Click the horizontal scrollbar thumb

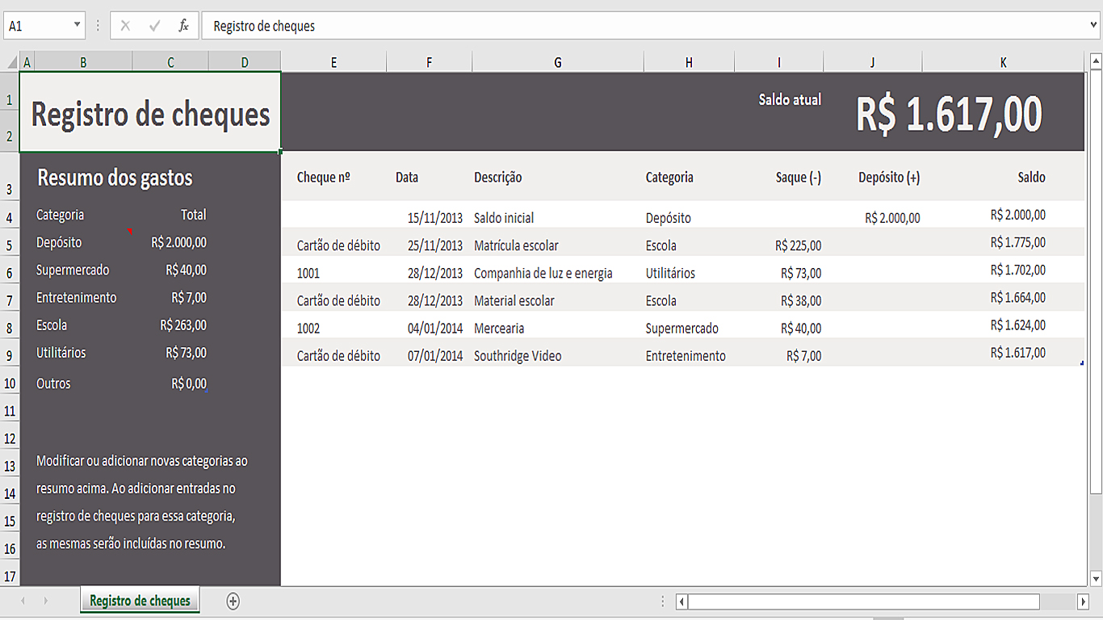pyautogui.click(x=864, y=601)
